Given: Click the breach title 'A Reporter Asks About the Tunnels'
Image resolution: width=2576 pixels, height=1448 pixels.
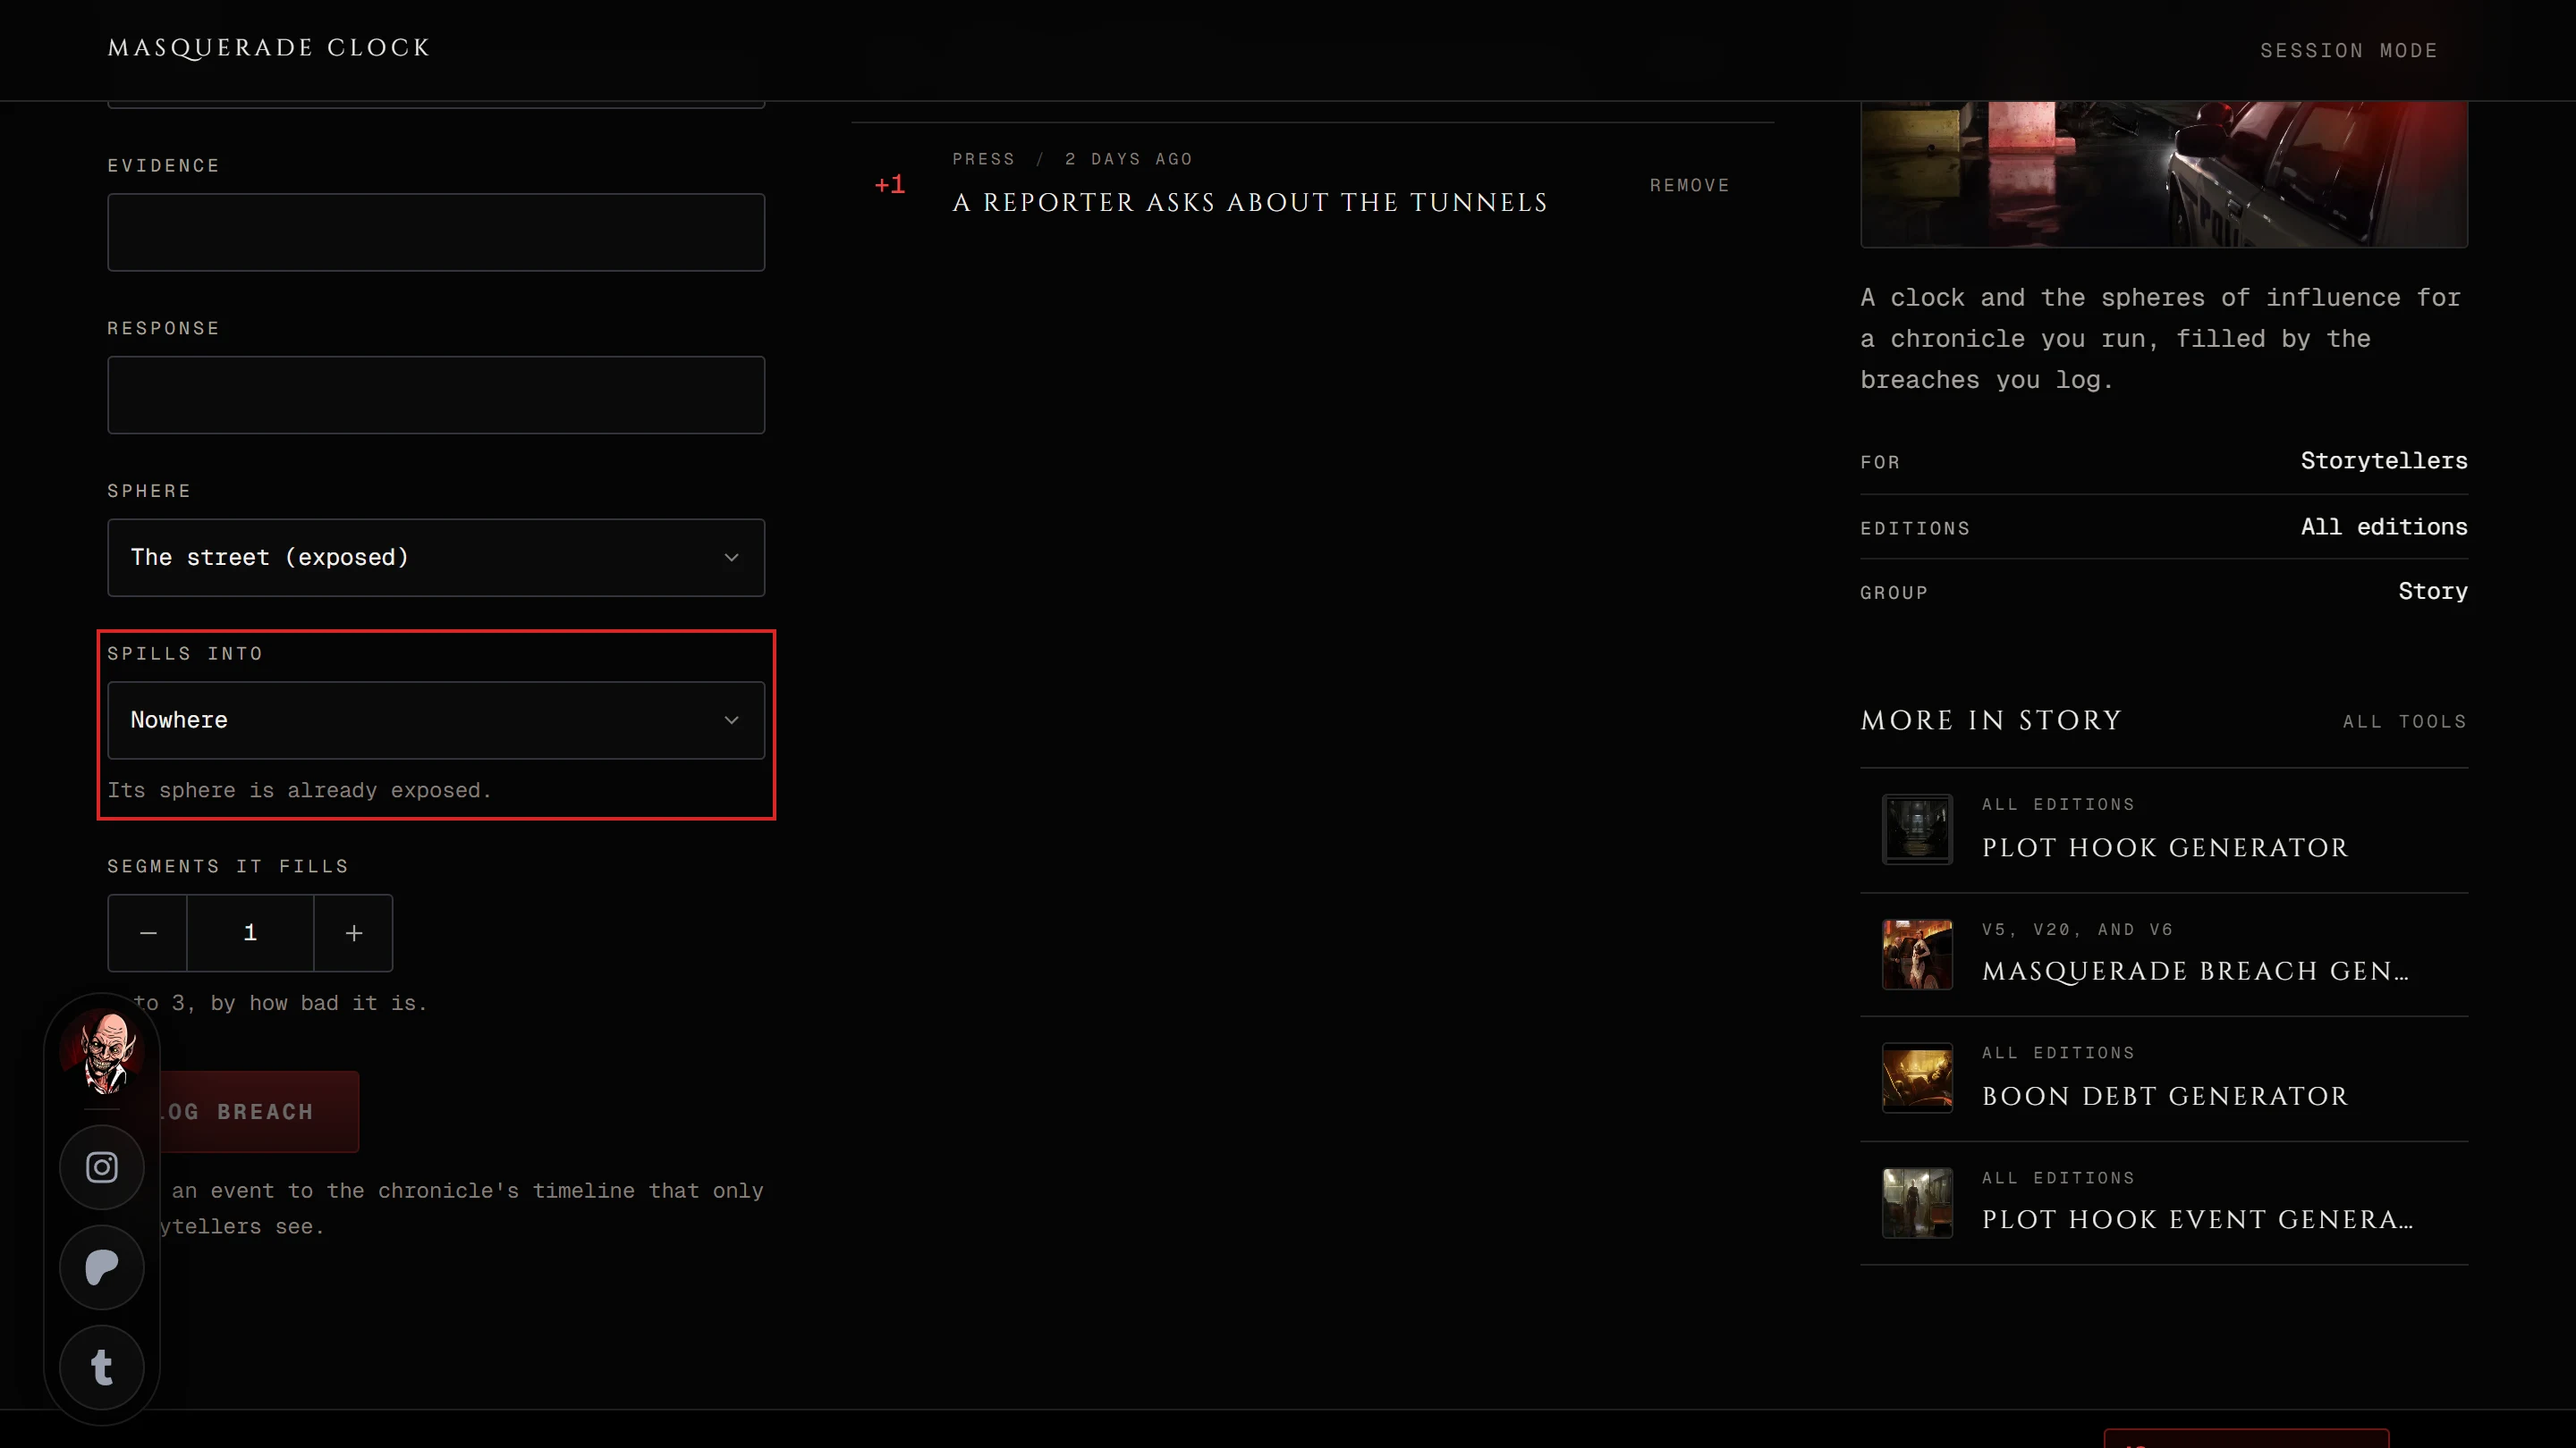Looking at the screenshot, I should coord(1250,203).
